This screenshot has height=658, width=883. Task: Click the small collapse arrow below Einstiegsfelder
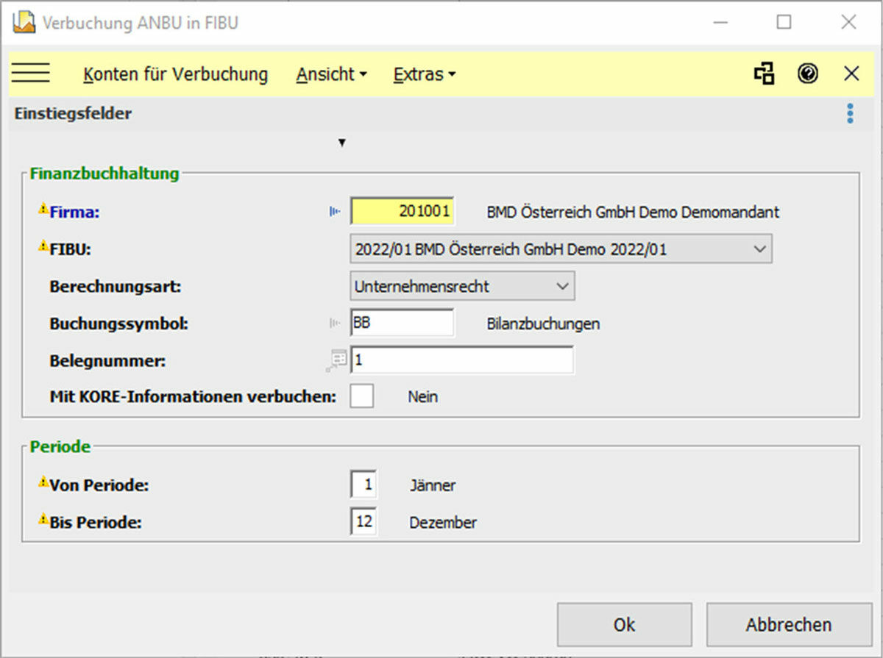tap(341, 143)
